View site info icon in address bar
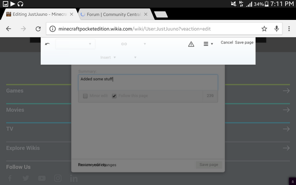Image resolution: width=296 pixels, height=185 pixels. 52,29
